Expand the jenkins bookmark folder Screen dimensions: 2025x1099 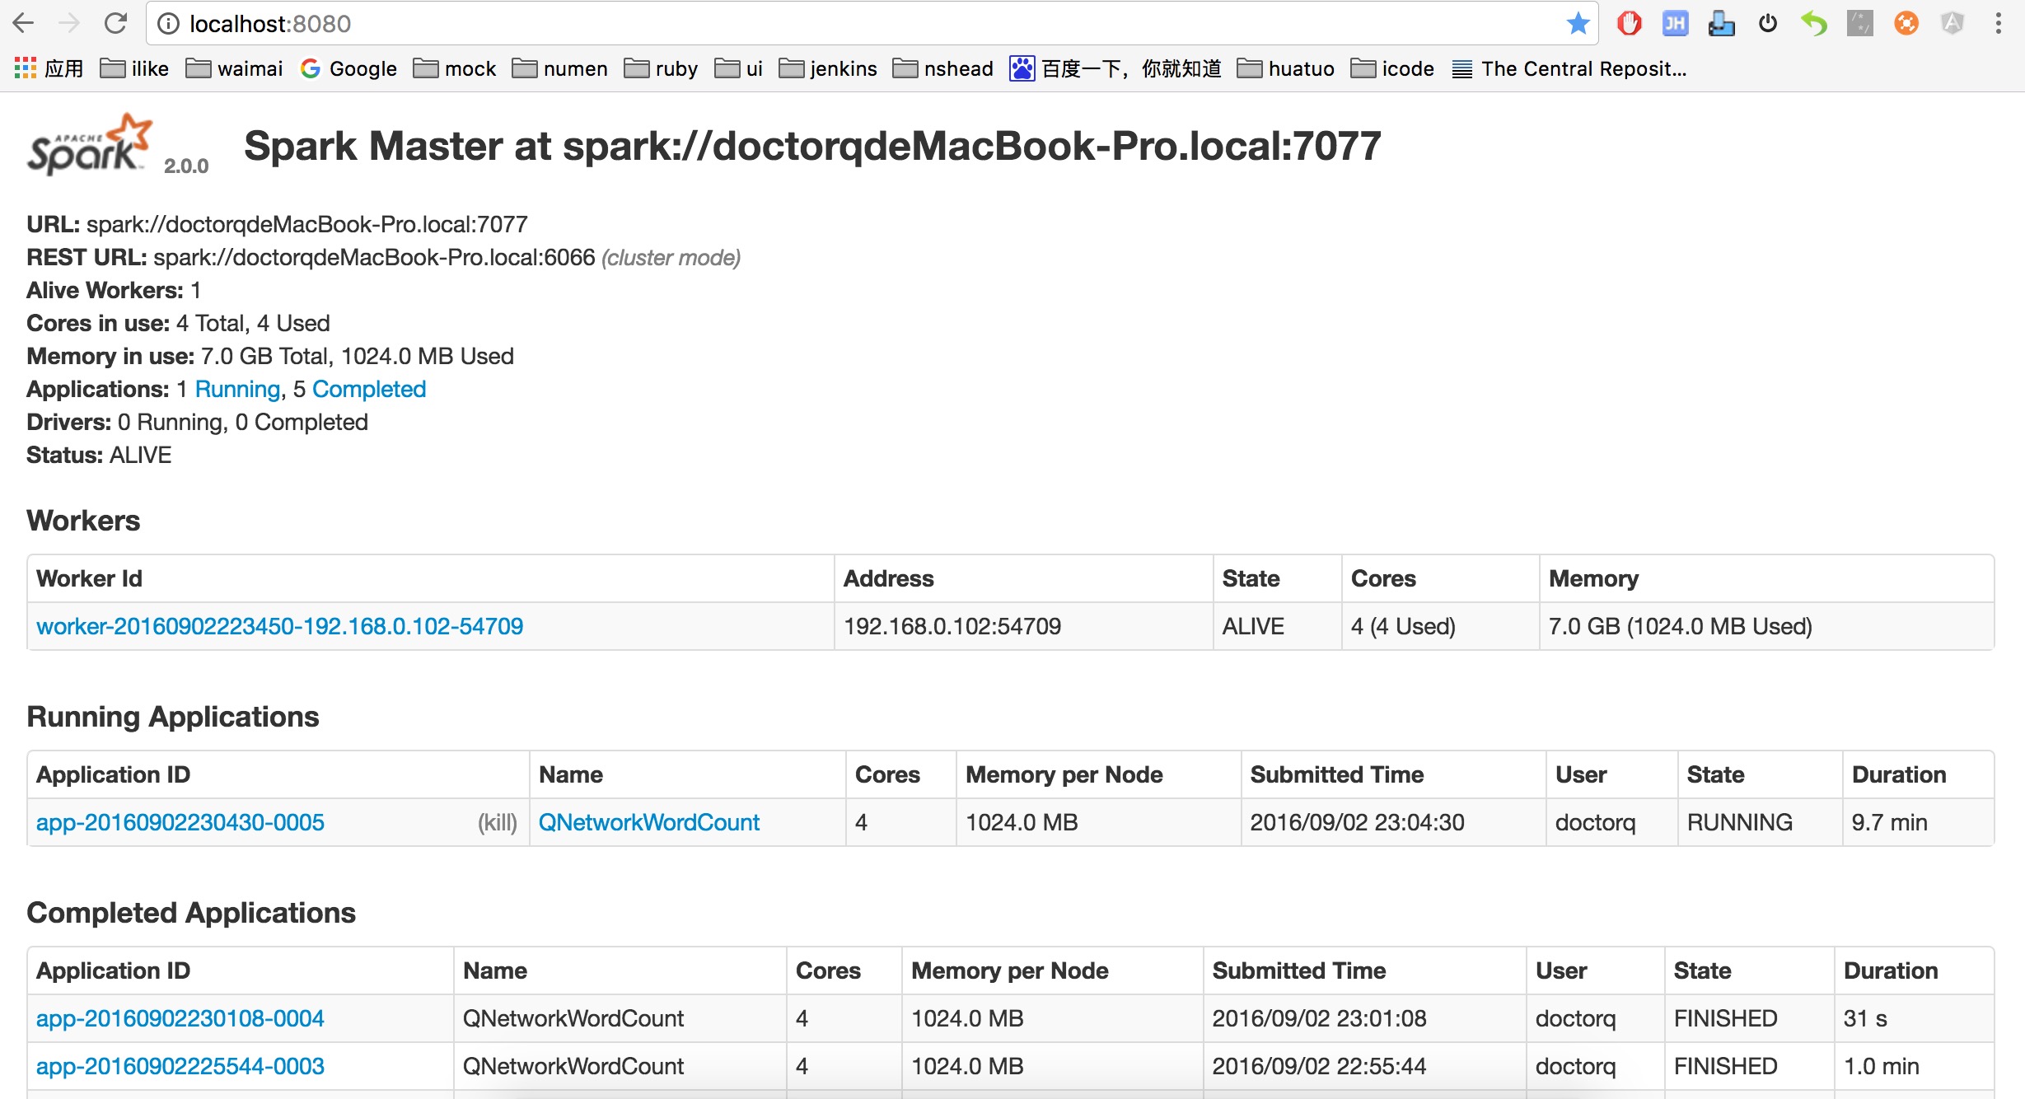click(828, 68)
